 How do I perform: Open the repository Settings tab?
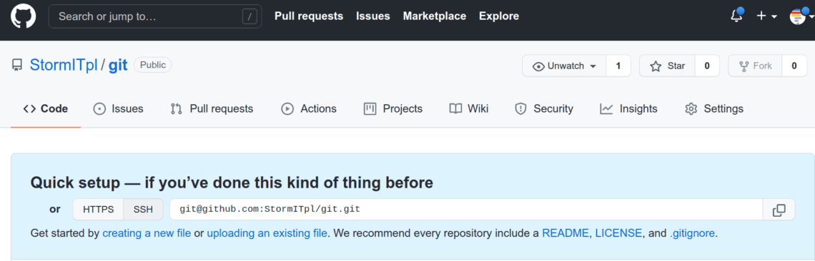pos(714,109)
